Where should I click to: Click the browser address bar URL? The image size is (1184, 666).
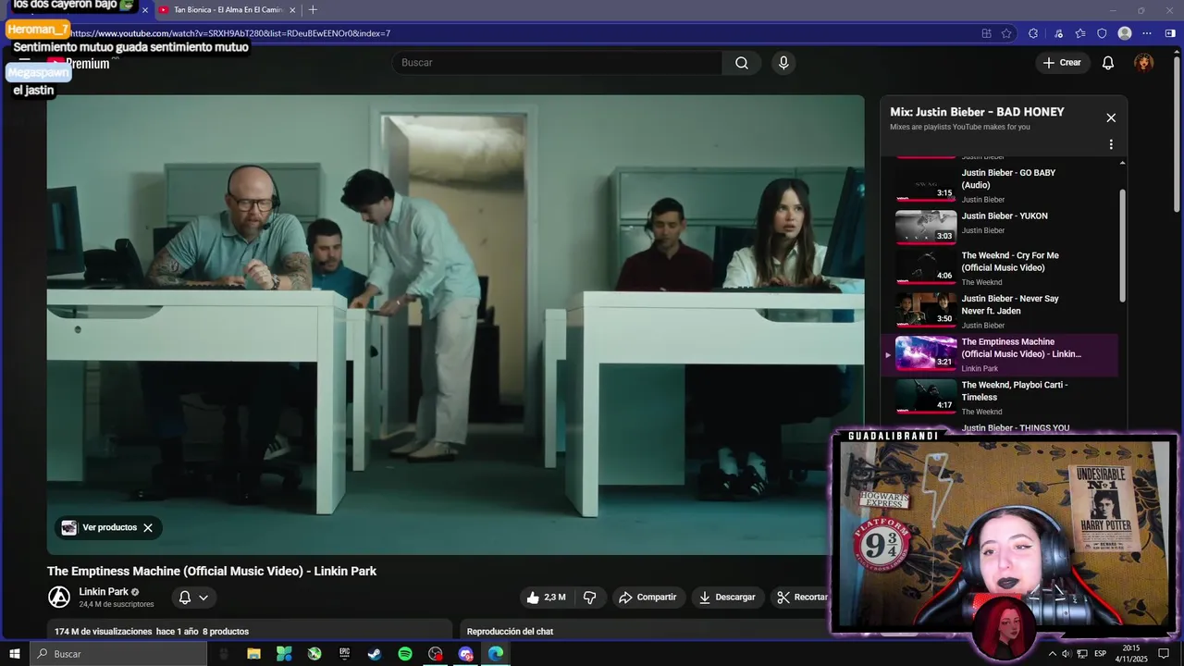click(231, 33)
